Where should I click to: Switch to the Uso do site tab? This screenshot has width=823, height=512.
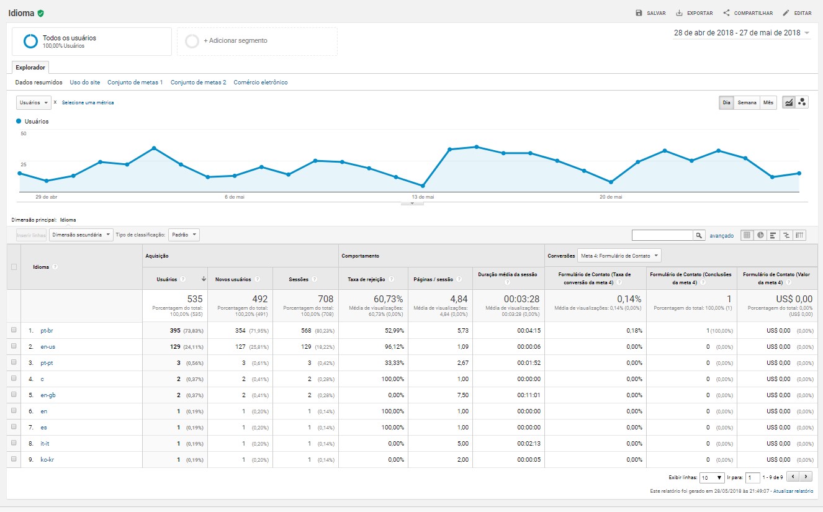[x=85, y=82]
